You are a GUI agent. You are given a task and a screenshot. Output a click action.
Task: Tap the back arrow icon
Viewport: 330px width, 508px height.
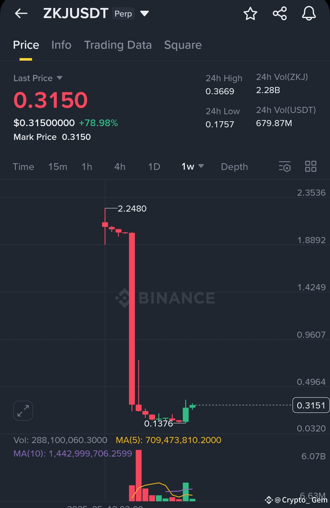point(21,13)
